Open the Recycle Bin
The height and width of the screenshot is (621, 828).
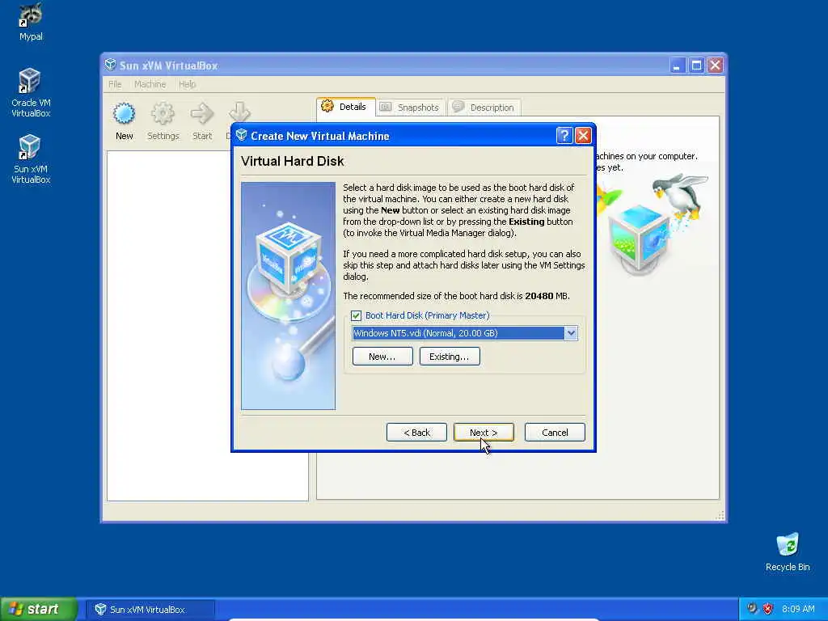(788, 551)
